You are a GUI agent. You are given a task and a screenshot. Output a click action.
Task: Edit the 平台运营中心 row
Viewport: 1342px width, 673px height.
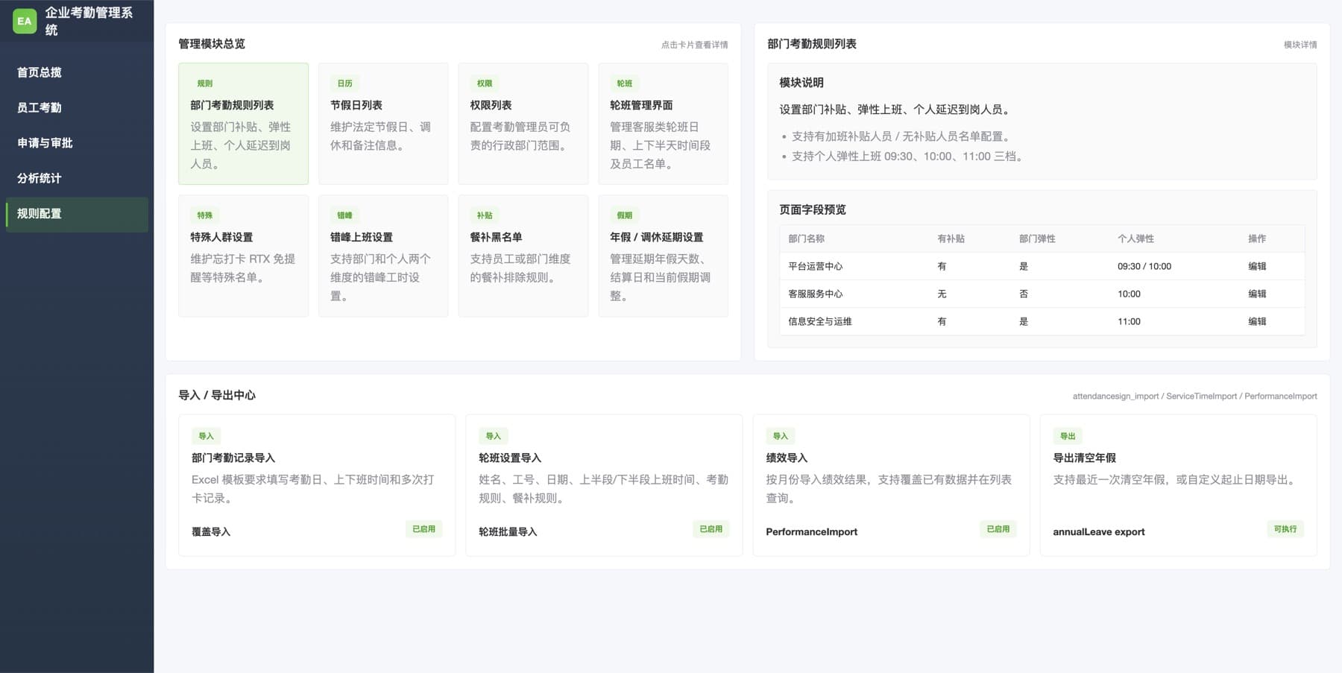[x=1257, y=266]
